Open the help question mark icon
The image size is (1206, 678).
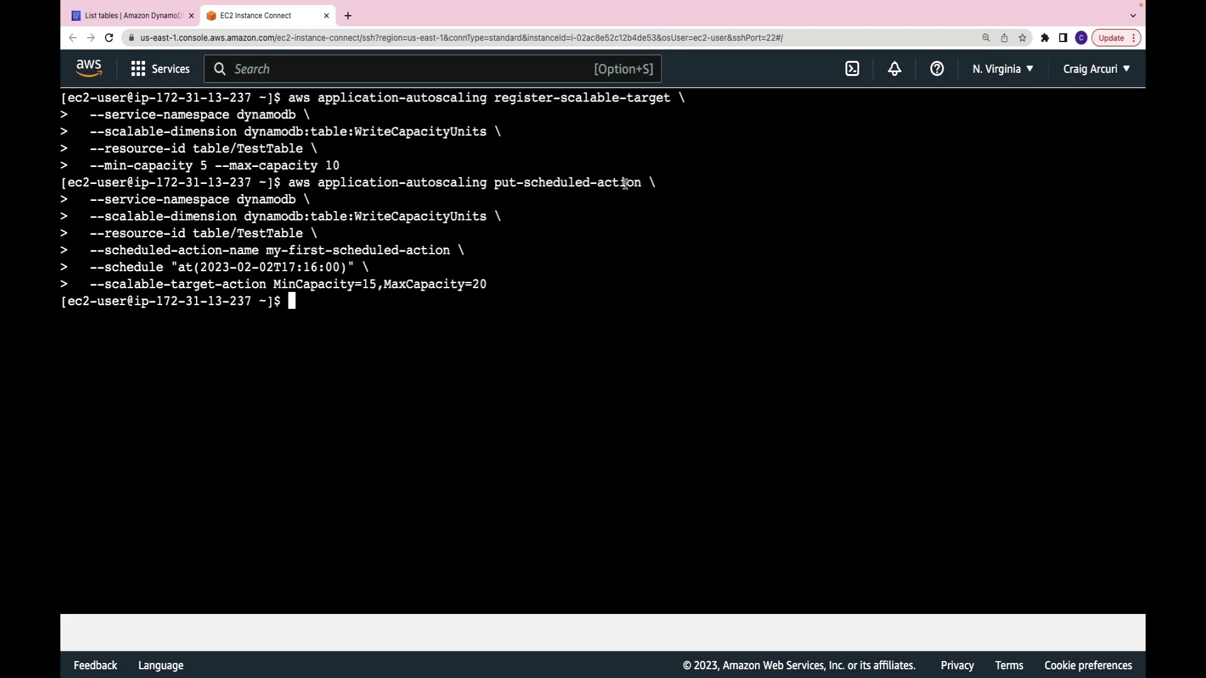coord(937,69)
